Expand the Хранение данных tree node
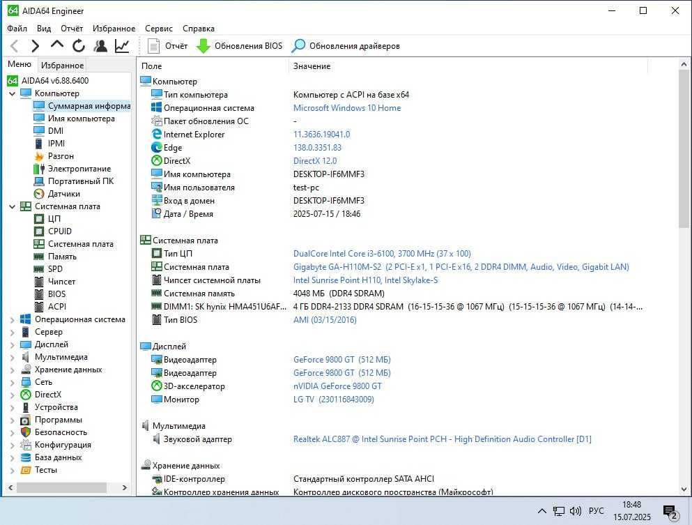692x525 pixels. pos(12,370)
